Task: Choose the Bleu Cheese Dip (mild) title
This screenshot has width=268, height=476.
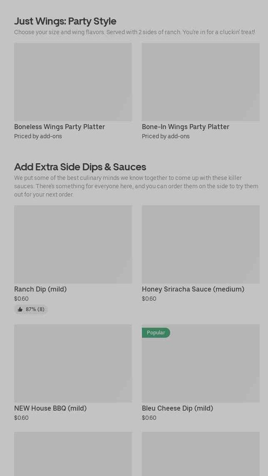Action: (177, 408)
